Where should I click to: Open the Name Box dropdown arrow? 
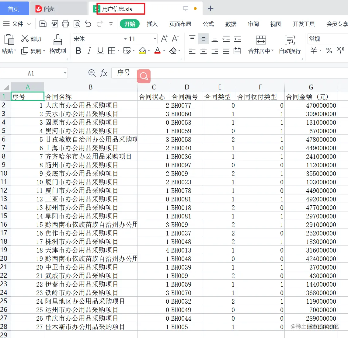tap(65, 73)
